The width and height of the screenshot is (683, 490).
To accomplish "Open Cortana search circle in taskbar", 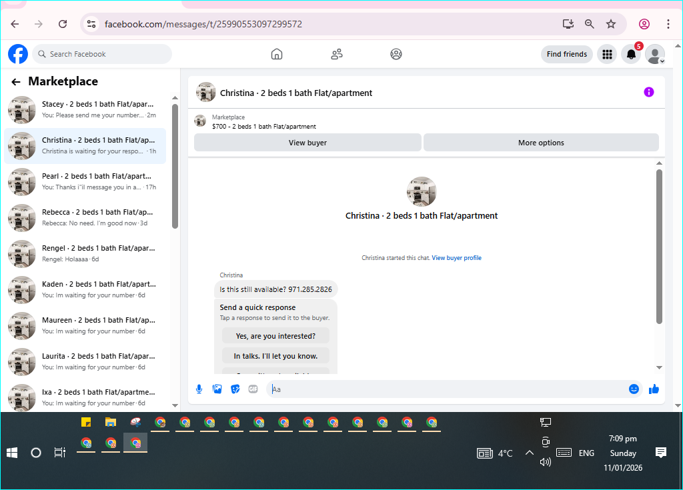I will (x=36, y=453).
